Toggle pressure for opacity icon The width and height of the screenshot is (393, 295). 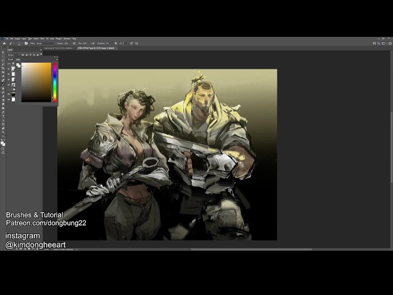pyautogui.click(x=74, y=44)
